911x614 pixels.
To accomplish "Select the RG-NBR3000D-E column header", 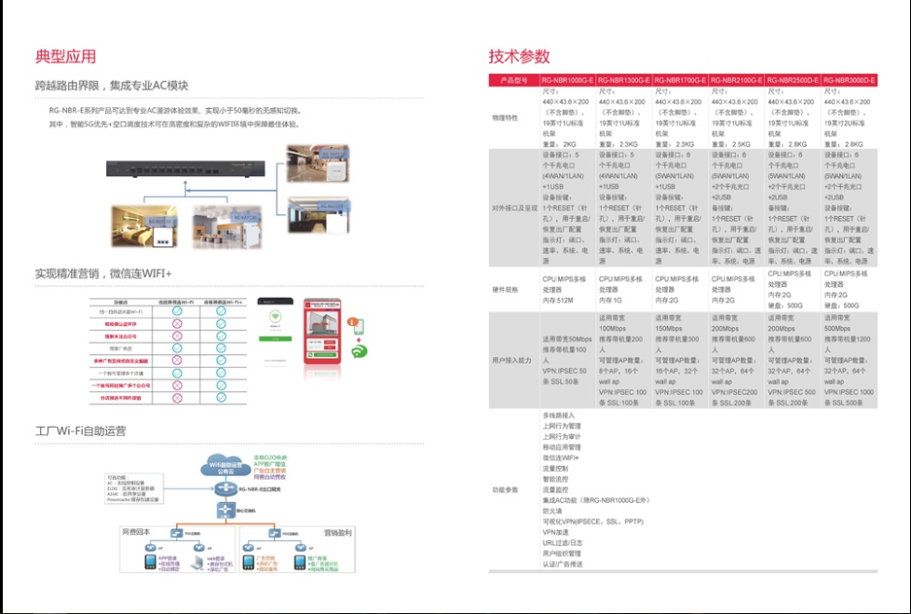I will pyautogui.click(x=850, y=80).
